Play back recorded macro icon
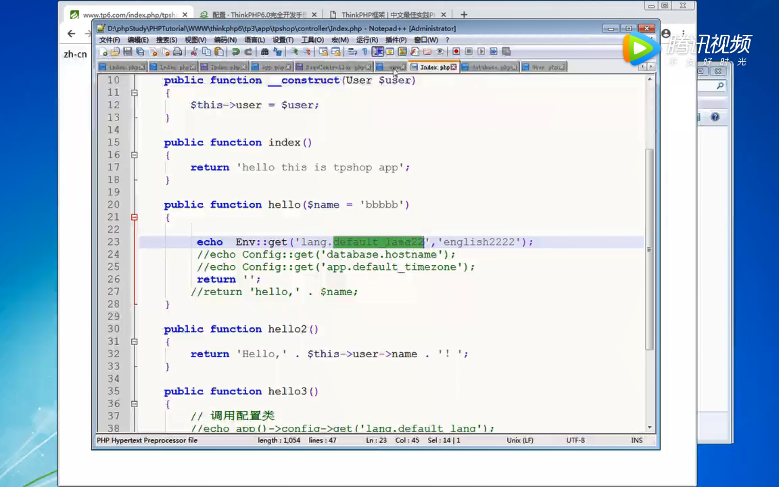This screenshot has width=779, height=487. point(481,51)
